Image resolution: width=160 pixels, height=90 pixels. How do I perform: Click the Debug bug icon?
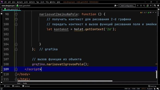(x=141, y=5)
